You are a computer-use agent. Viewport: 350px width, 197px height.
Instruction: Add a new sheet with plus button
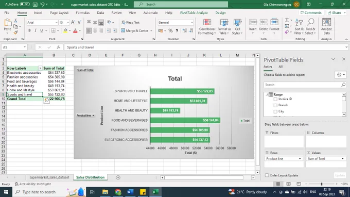[x=118, y=177]
